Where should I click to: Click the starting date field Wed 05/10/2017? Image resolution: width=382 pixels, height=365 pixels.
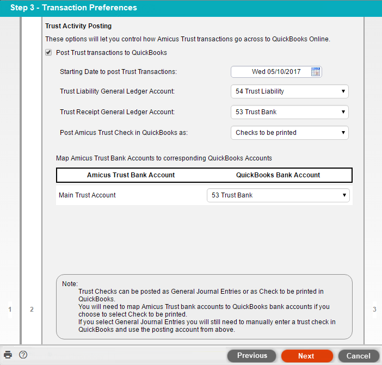click(x=276, y=72)
